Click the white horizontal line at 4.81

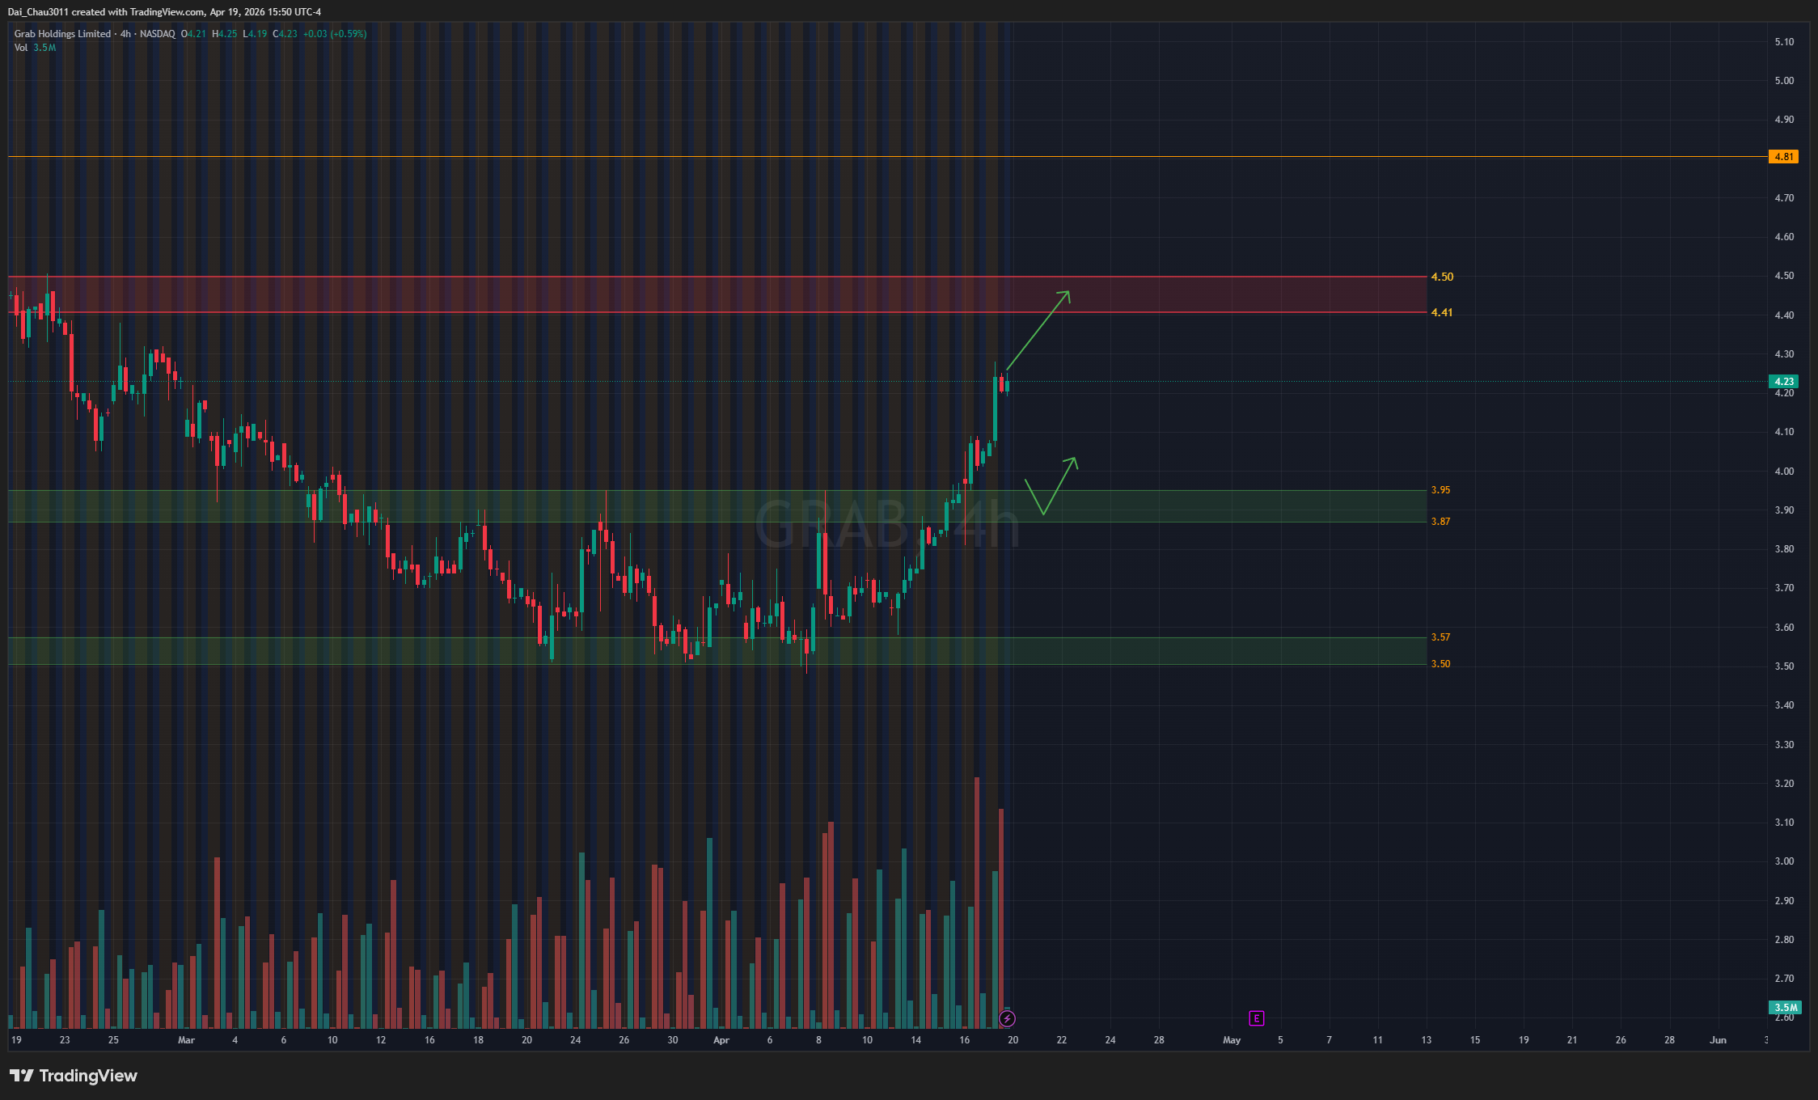[809, 157]
